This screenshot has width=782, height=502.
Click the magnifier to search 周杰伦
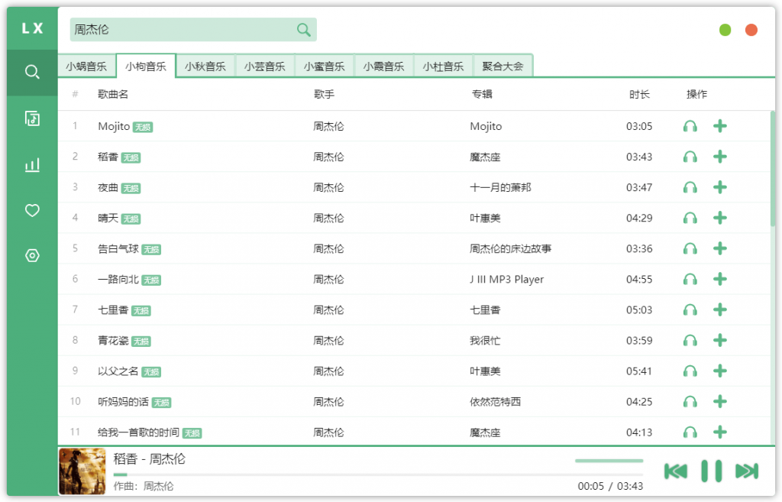coord(303,29)
